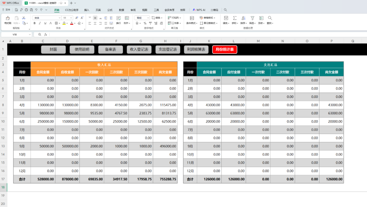Viewport: 367px width, 207px height.
Task: Open the Page (页面) ribbon tab
Action: click(x=98, y=10)
